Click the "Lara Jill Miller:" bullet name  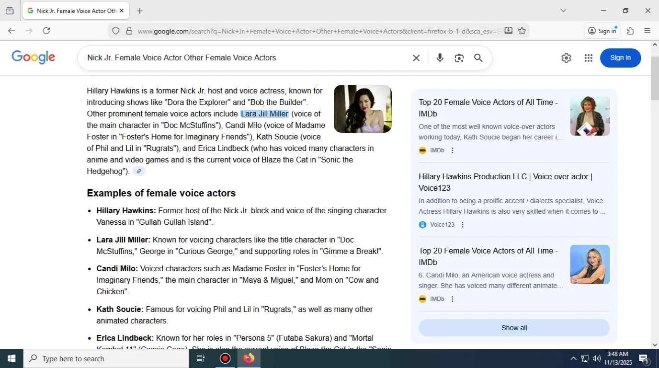coord(124,240)
